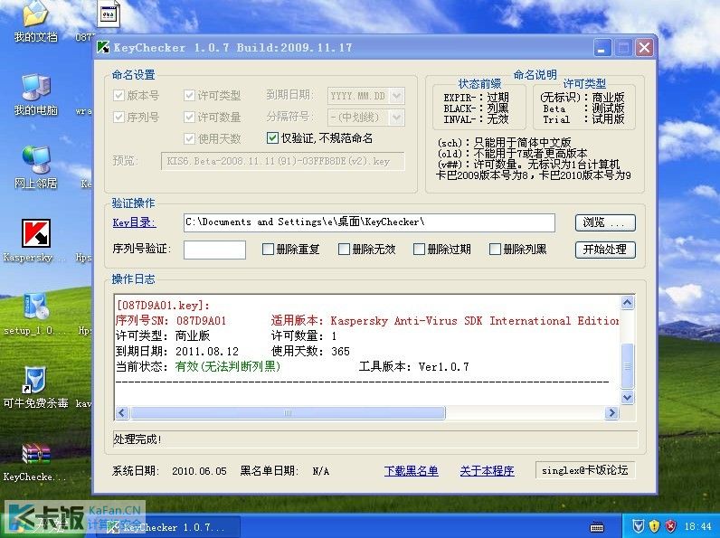
Task: Enable the 删除无效 checkbox
Action: coord(344,250)
